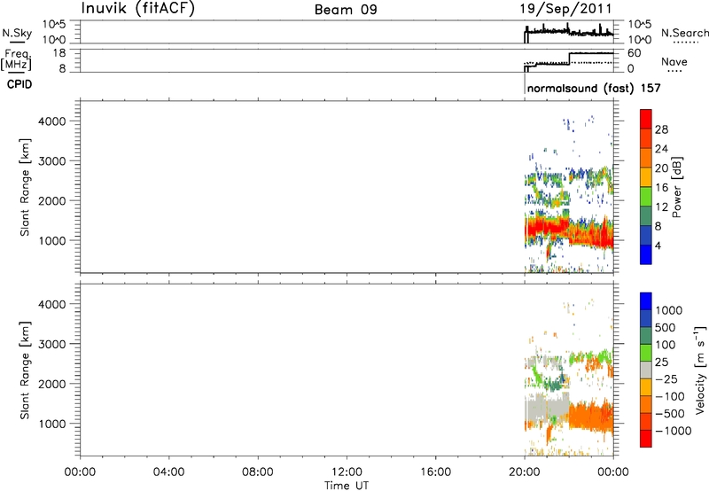
Task: Click the 'Beam 09' heading
Action: point(346,10)
